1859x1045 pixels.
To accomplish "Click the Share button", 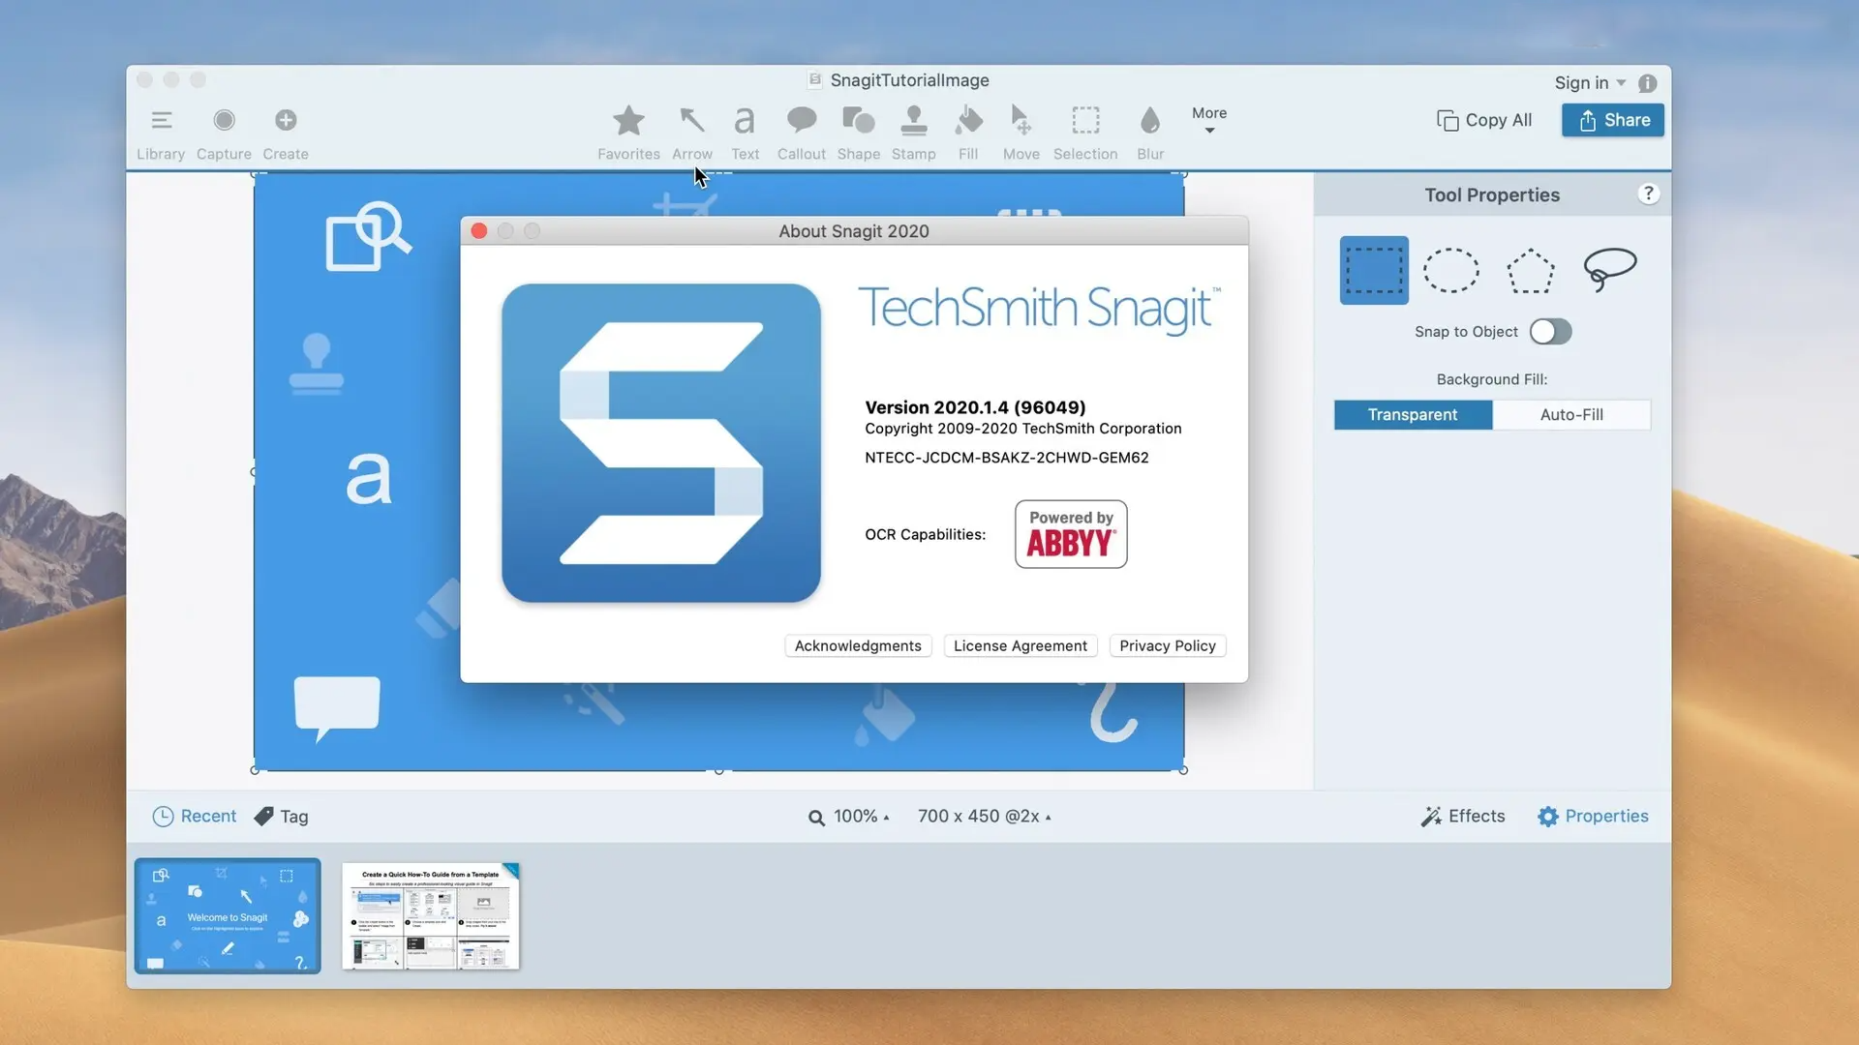I will 1613,120.
